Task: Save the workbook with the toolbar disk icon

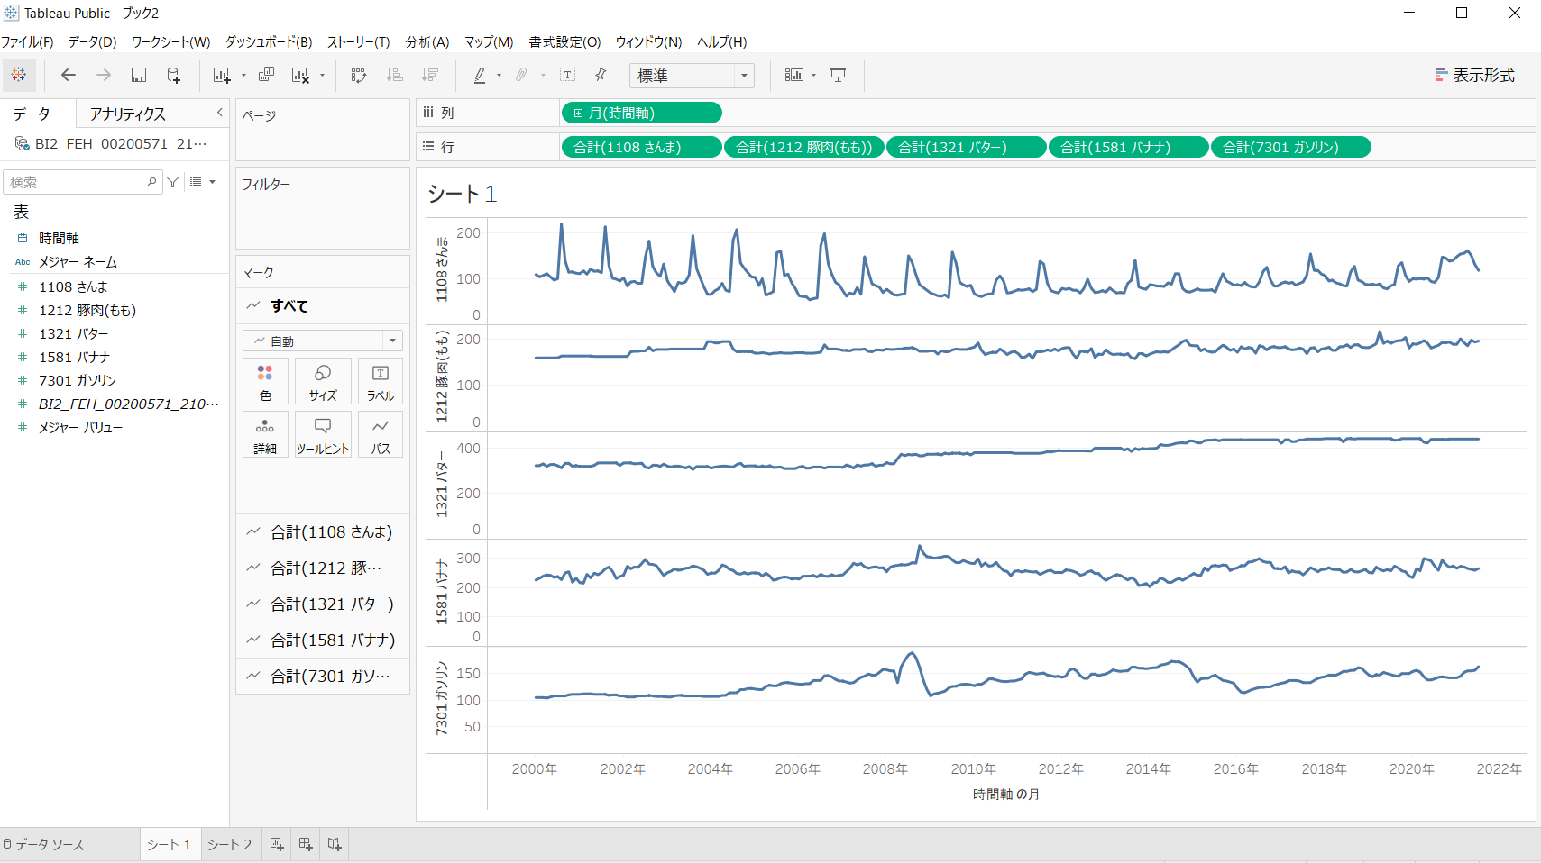Action: coord(139,76)
